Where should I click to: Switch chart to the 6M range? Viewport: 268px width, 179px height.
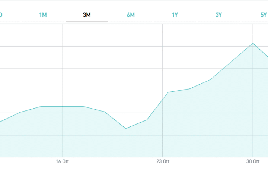[131, 15]
